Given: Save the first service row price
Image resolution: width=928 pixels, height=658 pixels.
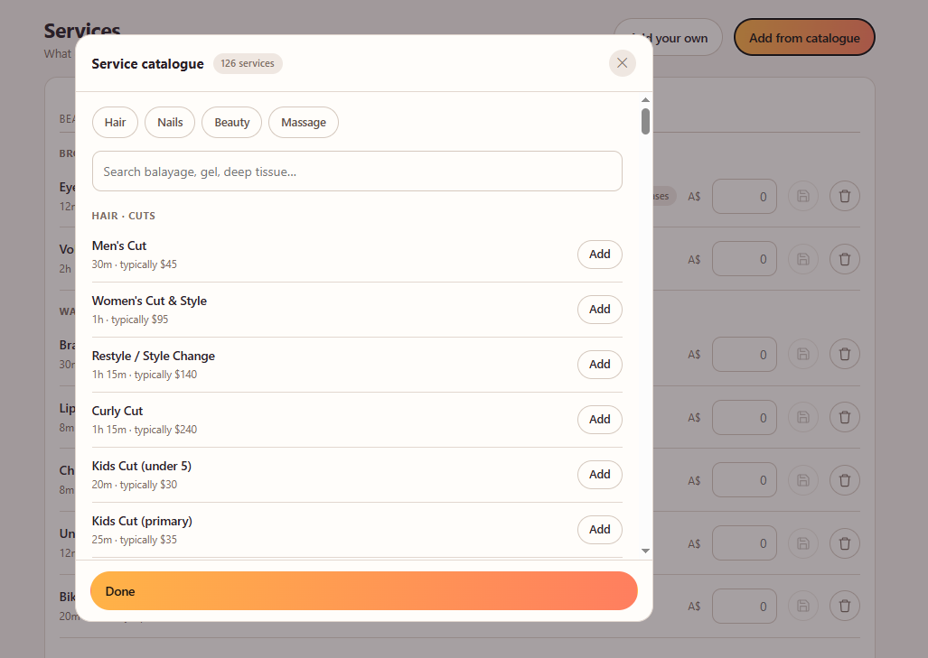Looking at the screenshot, I should (803, 196).
